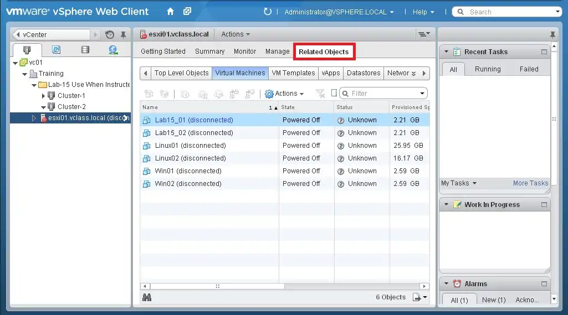Maximize the Recent Tasks panel
568x315 pixels.
click(544, 52)
